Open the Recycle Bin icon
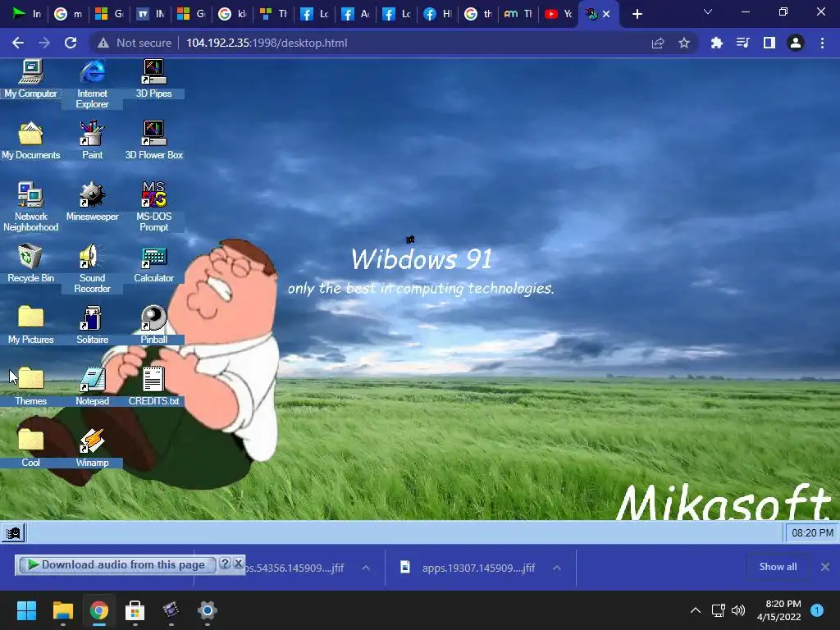Image resolution: width=840 pixels, height=630 pixels. coord(30,263)
